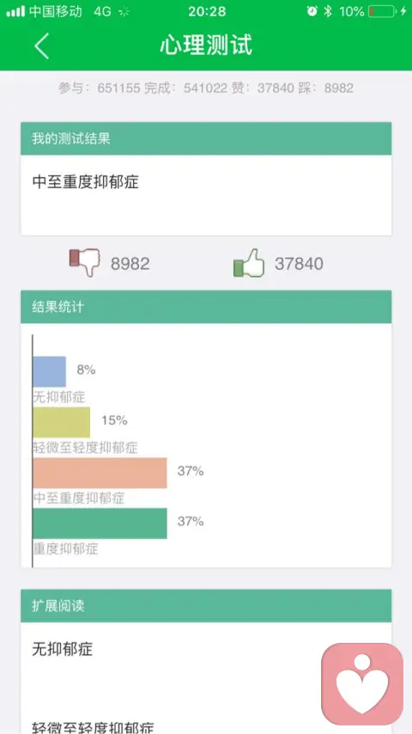Open 无抑郁症 in extended reading

[x=62, y=649]
